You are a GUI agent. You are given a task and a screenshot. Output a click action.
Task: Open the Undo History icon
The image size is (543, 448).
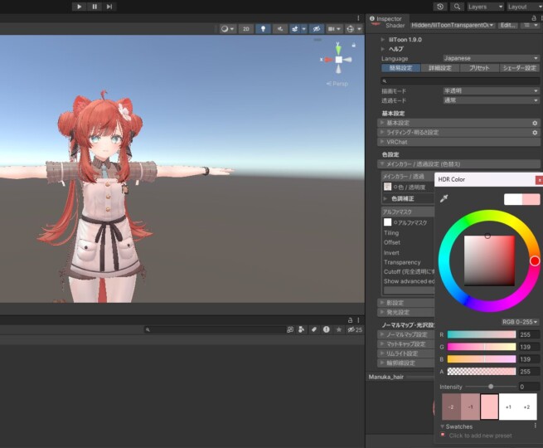[x=440, y=7]
